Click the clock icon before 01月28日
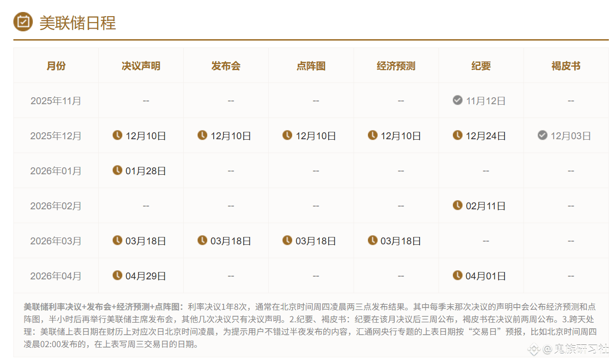613x361 pixels. tap(118, 170)
